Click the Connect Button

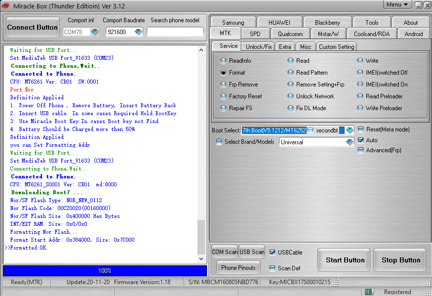pos(33,27)
